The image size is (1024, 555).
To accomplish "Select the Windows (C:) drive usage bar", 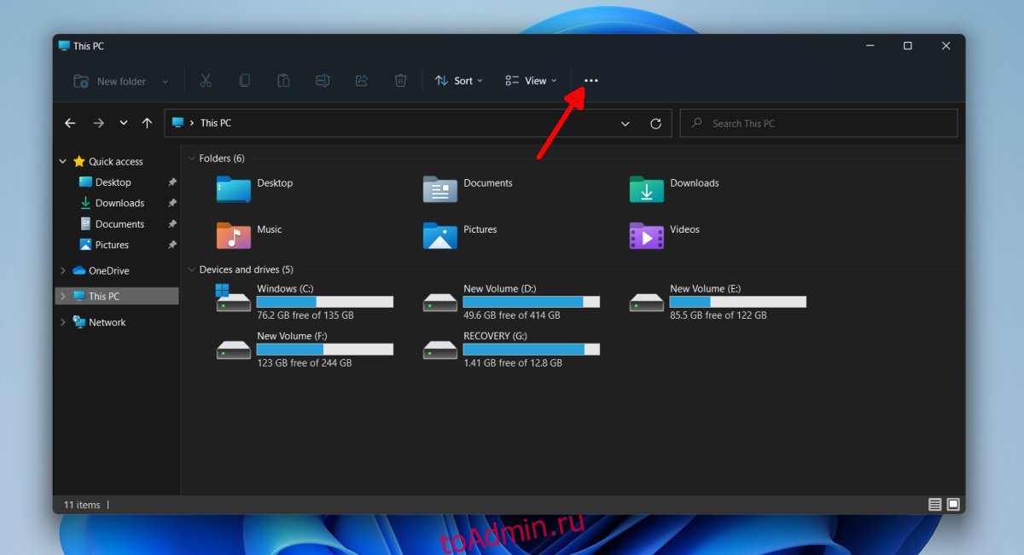I will pyautogui.click(x=324, y=302).
